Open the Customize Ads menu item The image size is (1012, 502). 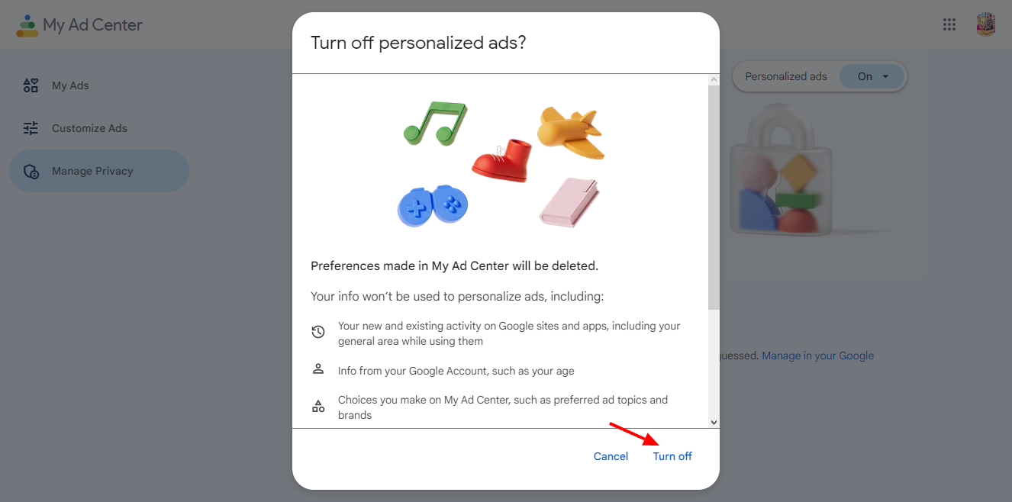(89, 128)
